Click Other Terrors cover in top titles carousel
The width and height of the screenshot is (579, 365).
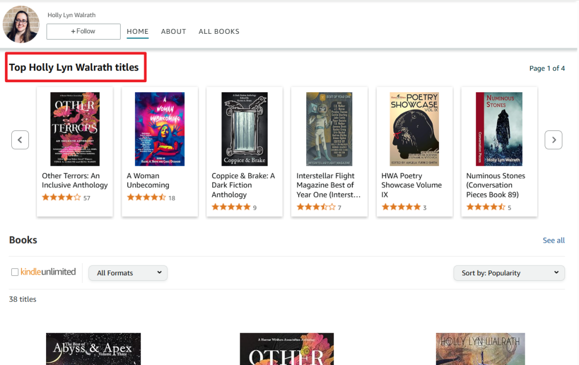pos(75,129)
